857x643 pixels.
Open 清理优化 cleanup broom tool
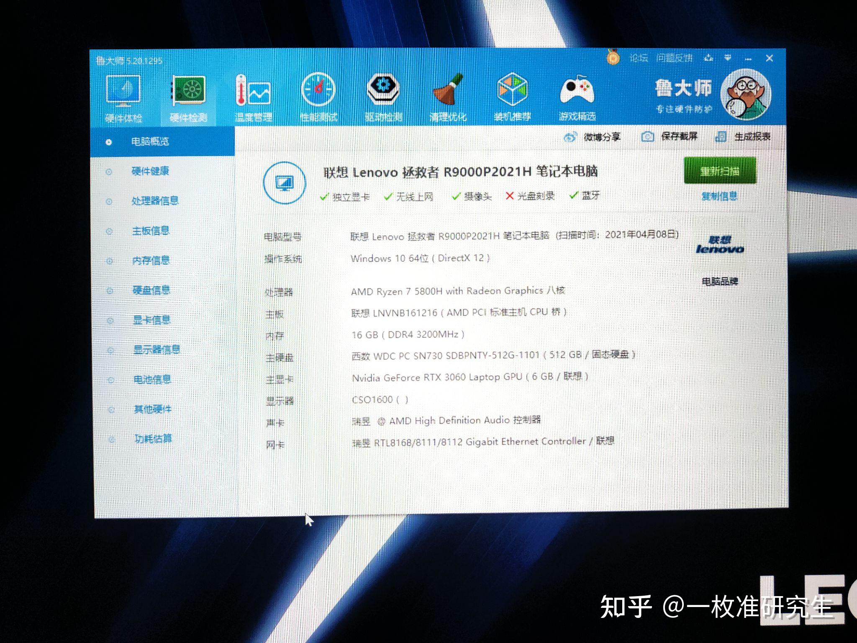point(448,98)
